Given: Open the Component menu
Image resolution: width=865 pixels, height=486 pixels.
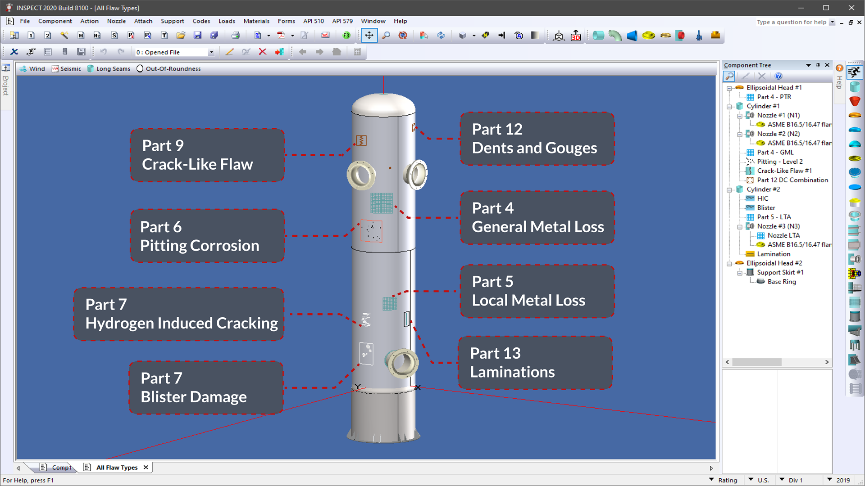Looking at the screenshot, I should tap(55, 21).
